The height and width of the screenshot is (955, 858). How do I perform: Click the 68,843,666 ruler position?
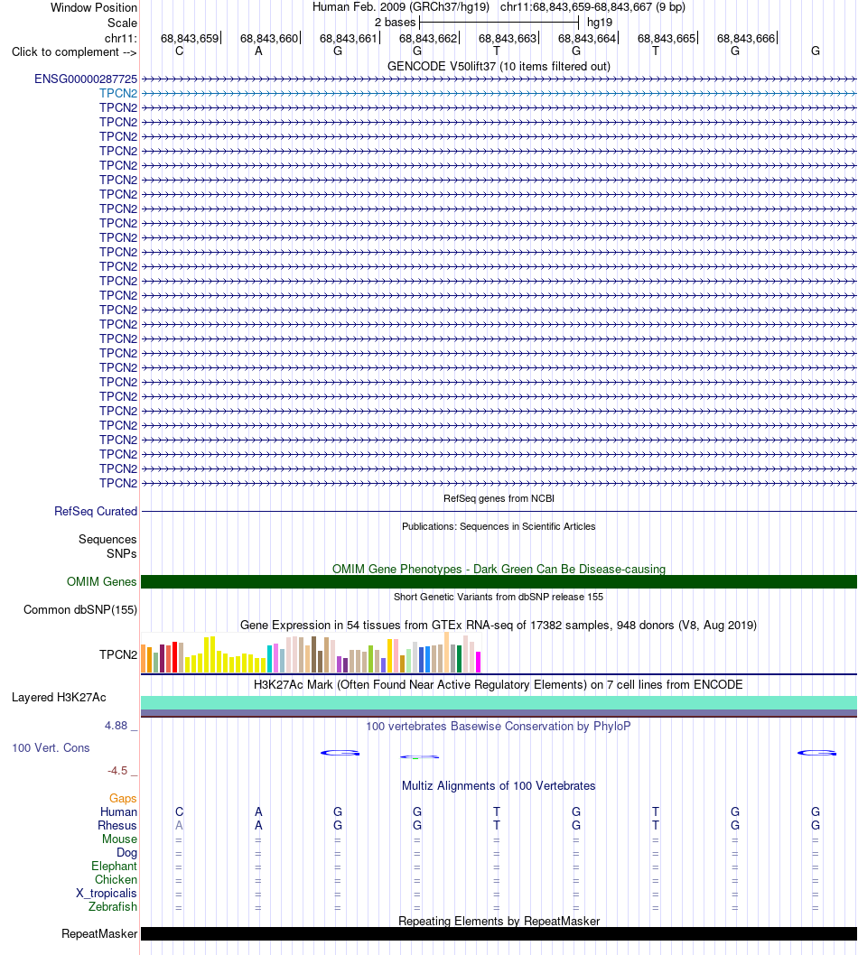tap(746, 39)
